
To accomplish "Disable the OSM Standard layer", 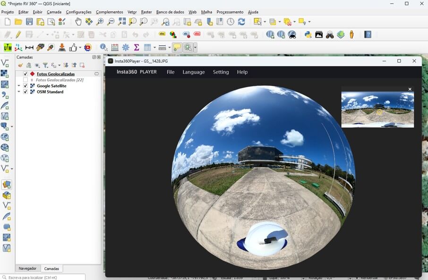I will 26,92.
